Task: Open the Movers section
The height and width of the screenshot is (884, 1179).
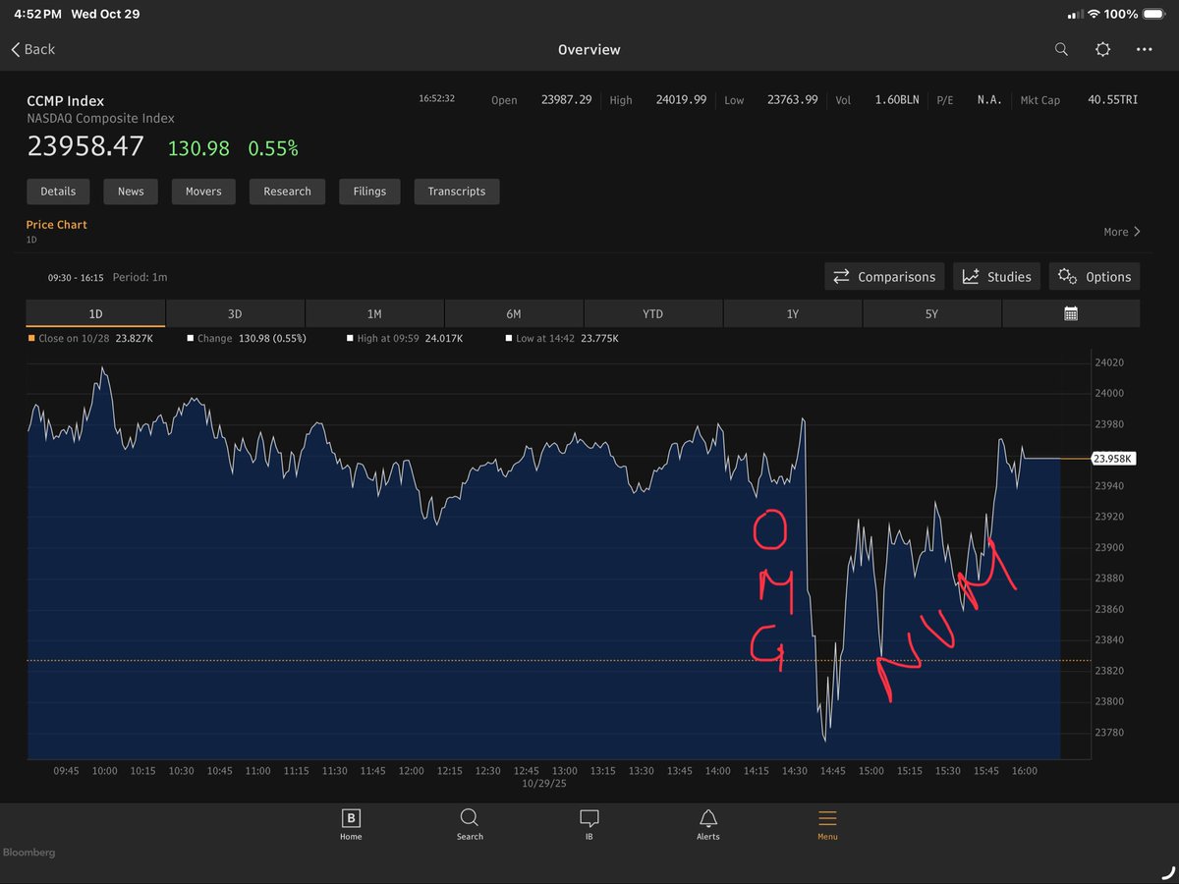Action: pyautogui.click(x=203, y=192)
